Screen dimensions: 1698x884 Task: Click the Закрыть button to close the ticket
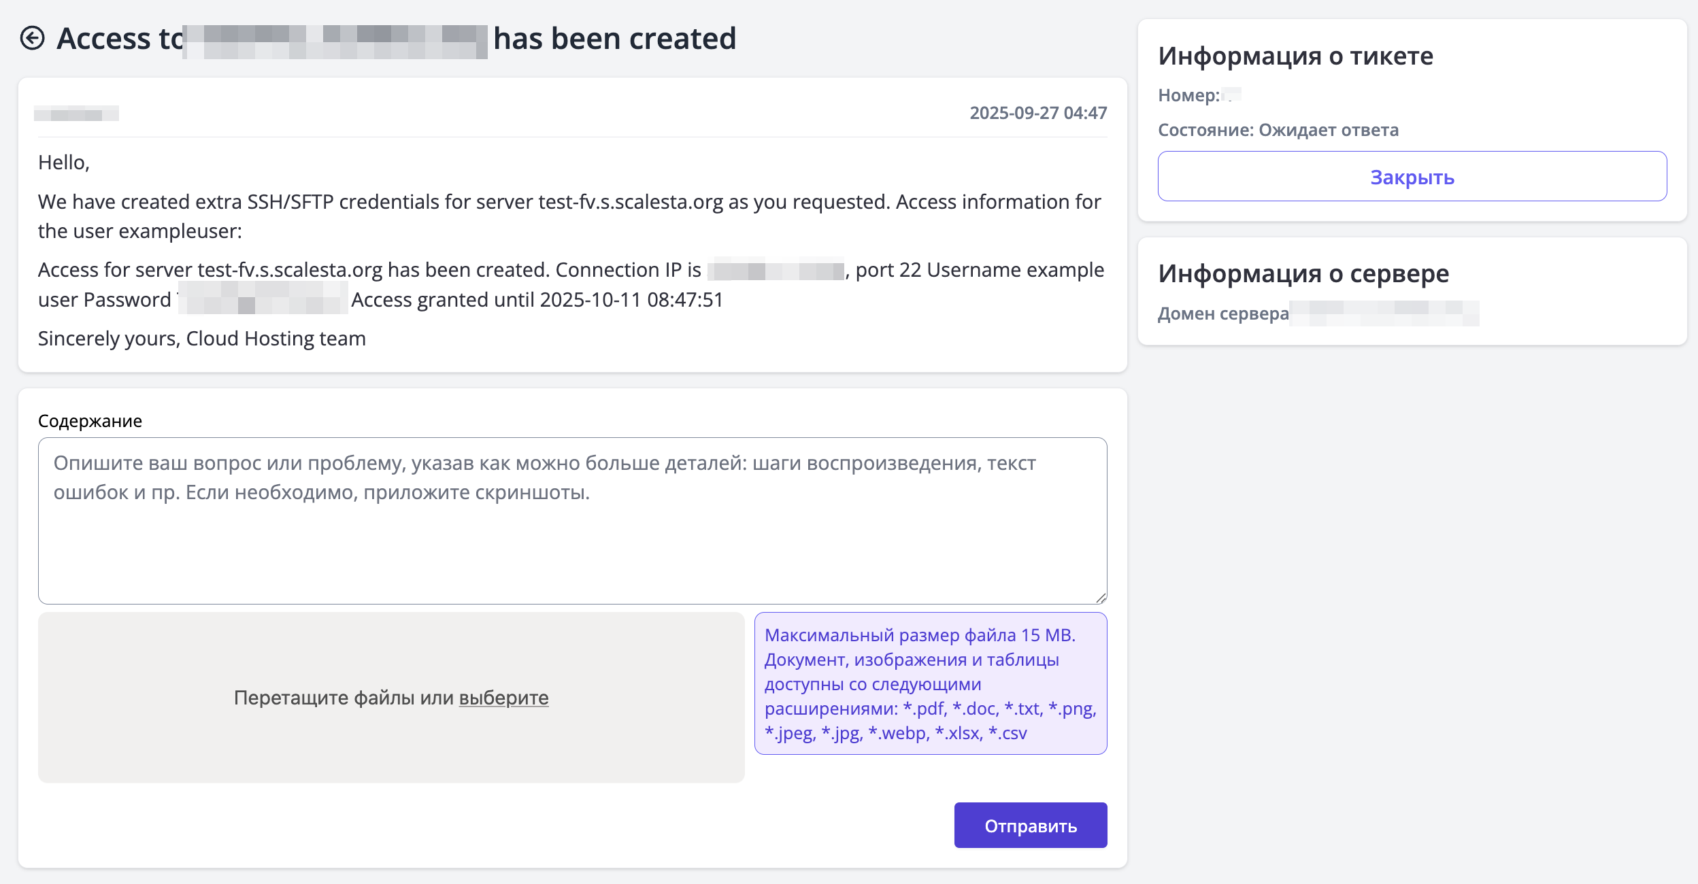point(1412,177)
